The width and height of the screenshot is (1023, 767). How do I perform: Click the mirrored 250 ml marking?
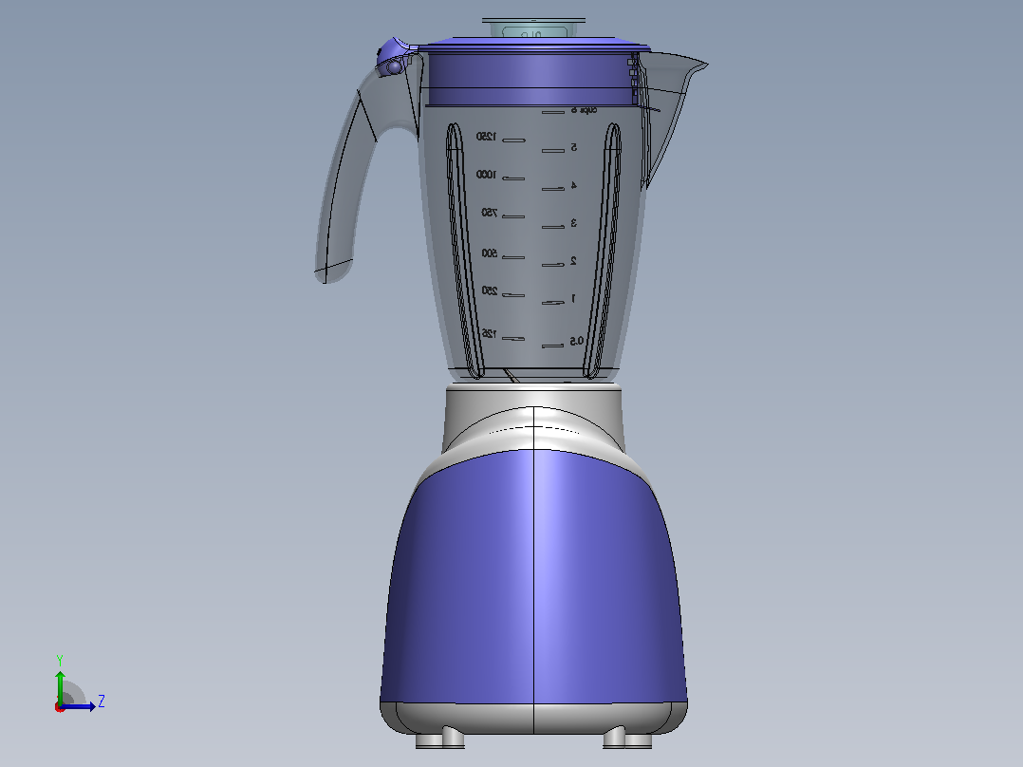point(490,291)
